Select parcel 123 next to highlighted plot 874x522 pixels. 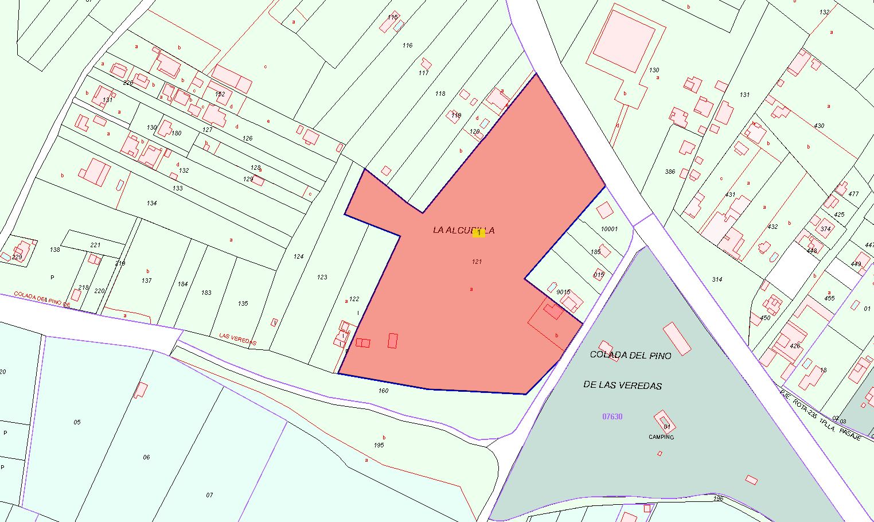pyautogui.click(x=322, y=277)
